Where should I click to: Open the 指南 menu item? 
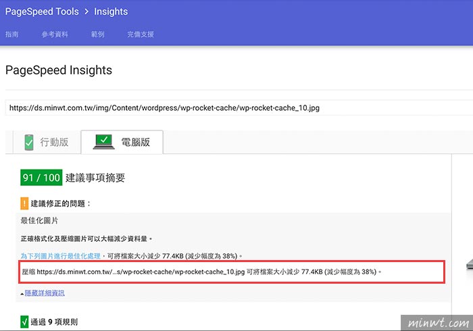pyautogui.click(x=11, y=34)
